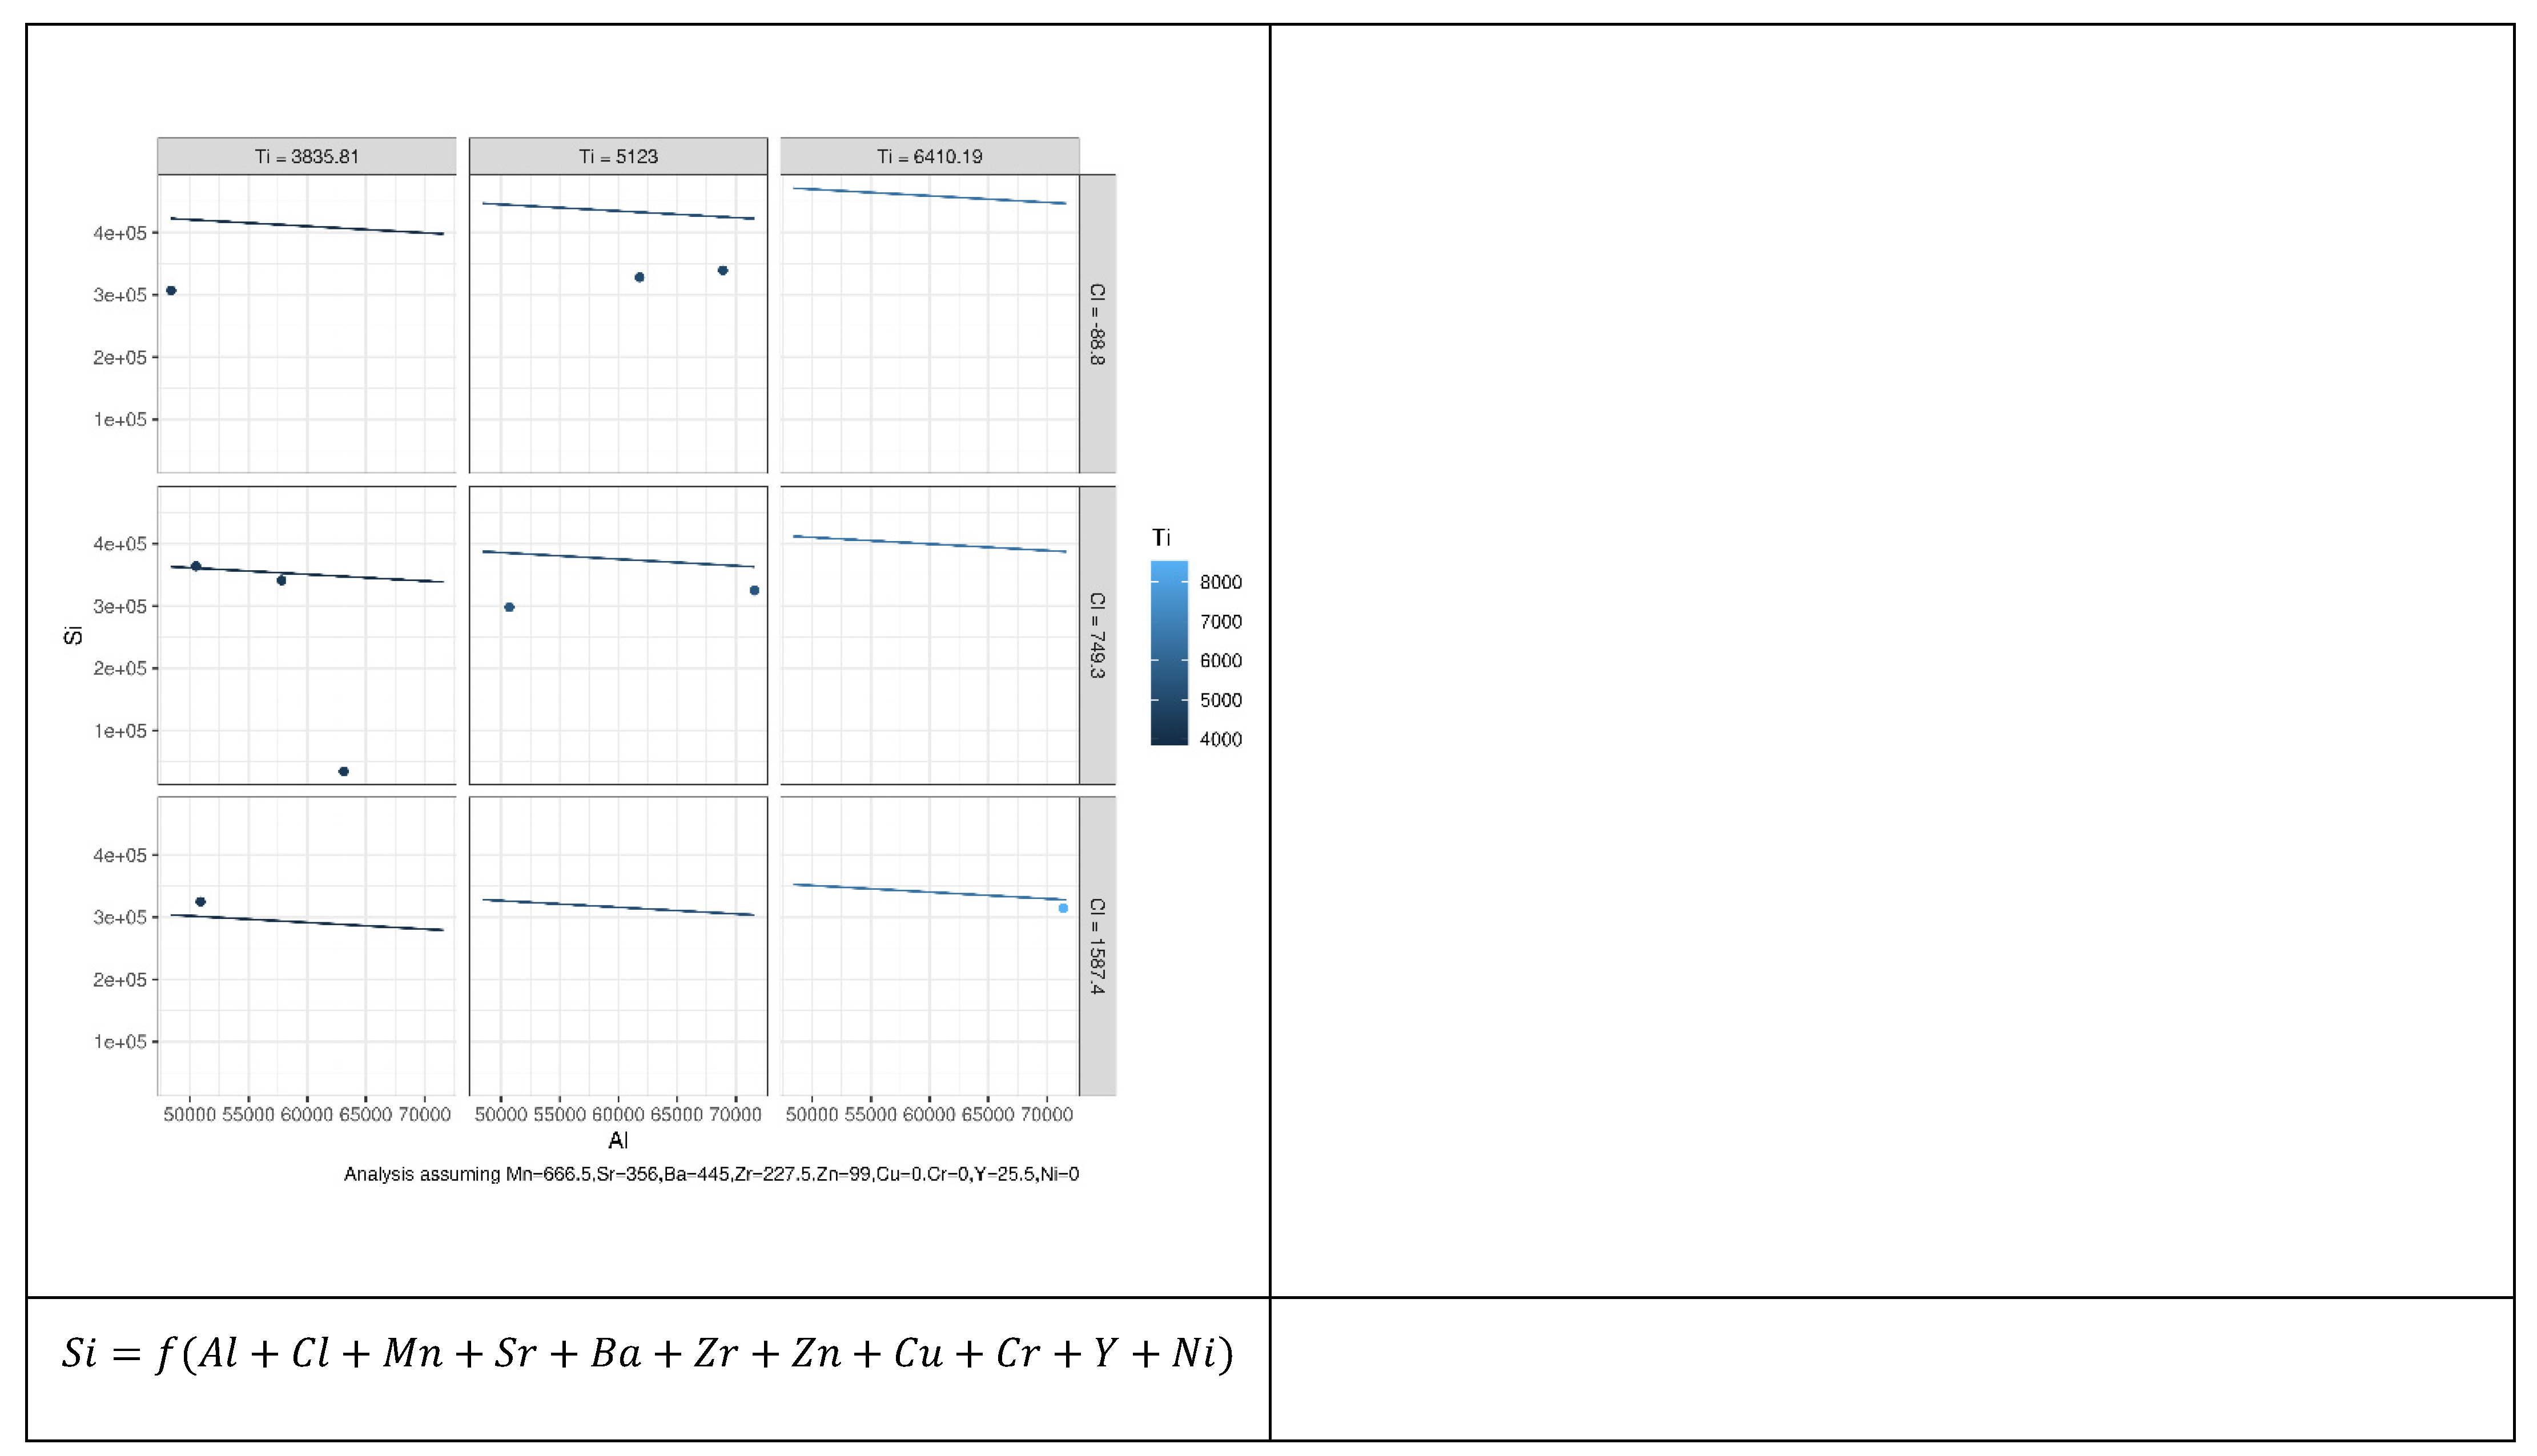
Task: Click the "Cl = 1587.4" row strip label
Action: (x=1097, y=946)
